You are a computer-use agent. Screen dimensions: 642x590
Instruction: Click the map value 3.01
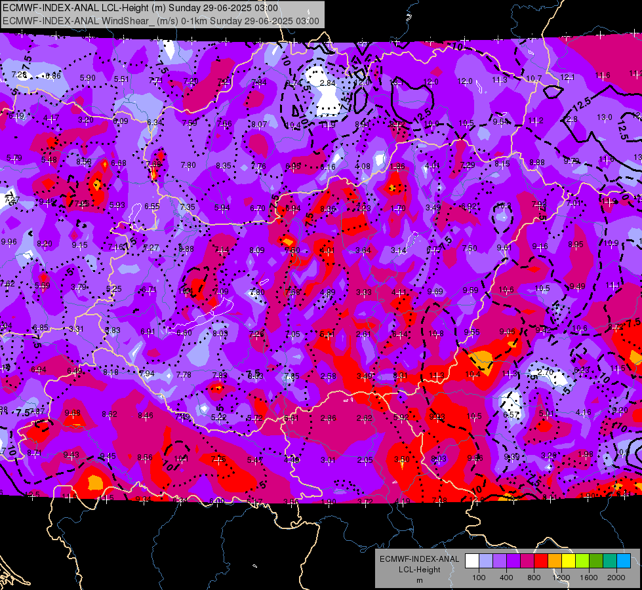tap(329, 460)
